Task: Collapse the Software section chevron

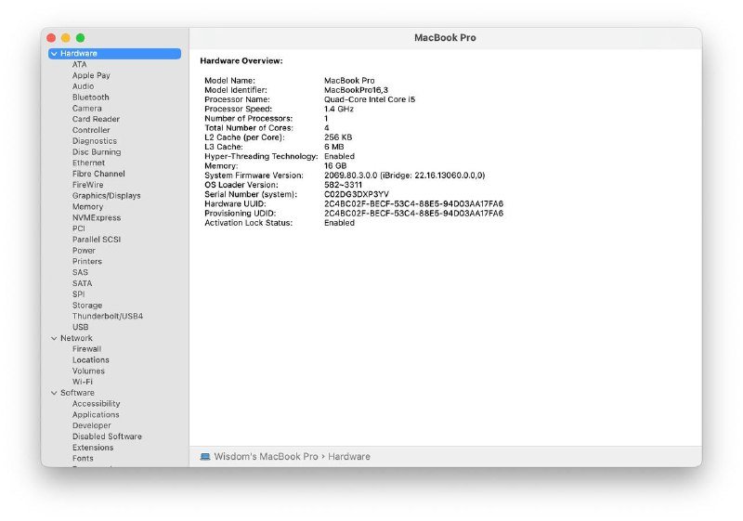Action: 54,393
